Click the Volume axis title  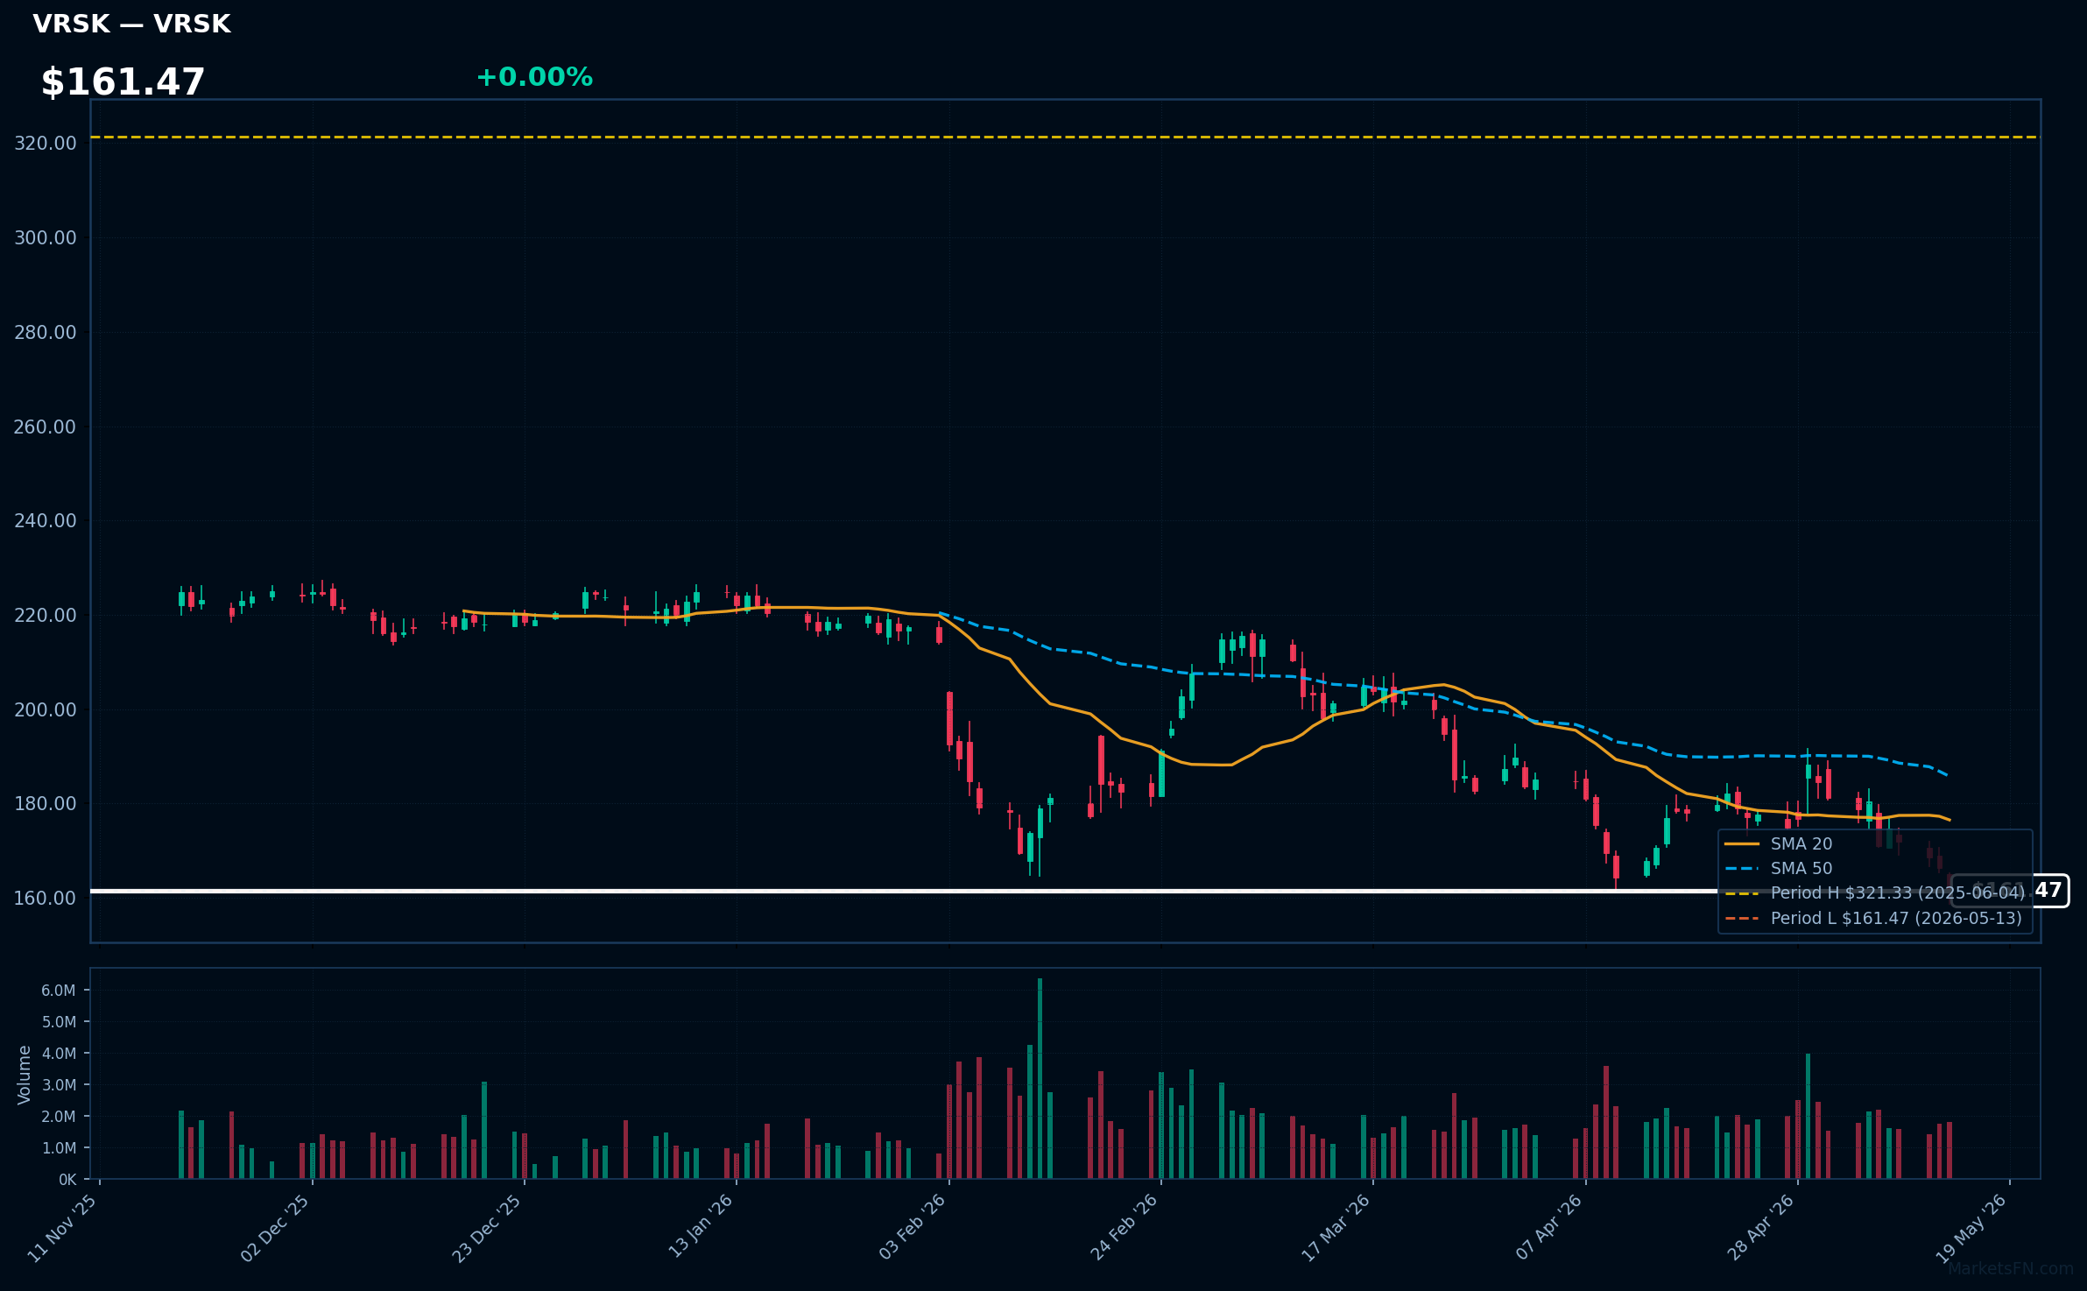point(25,1075)
